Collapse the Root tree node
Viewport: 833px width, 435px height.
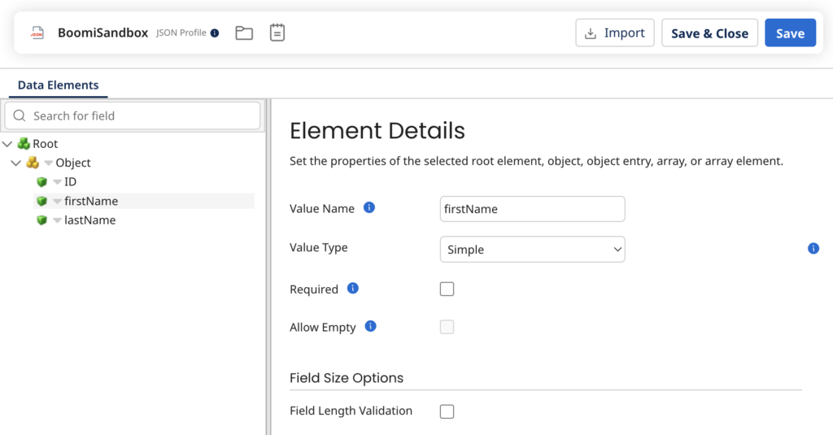[x=7, y=144]
